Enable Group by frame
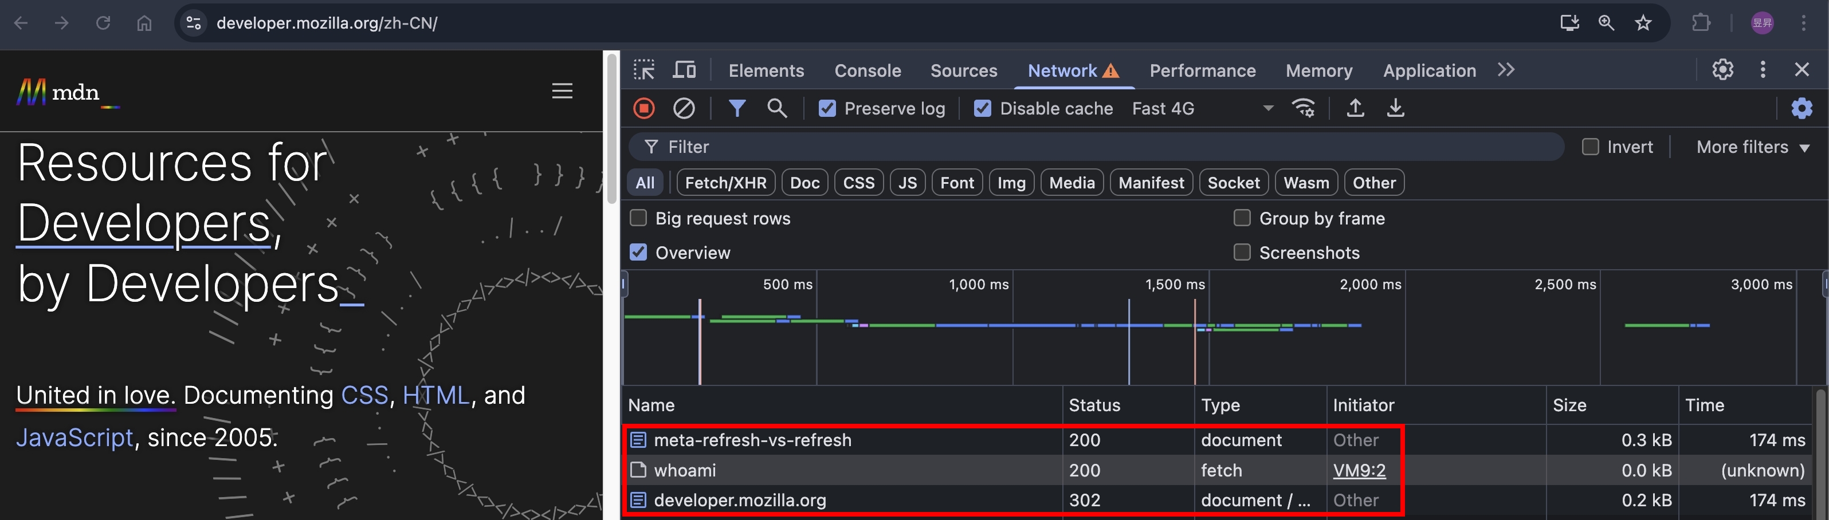This screenshot has height=520, width=1829. click(x=1242, y=218)
